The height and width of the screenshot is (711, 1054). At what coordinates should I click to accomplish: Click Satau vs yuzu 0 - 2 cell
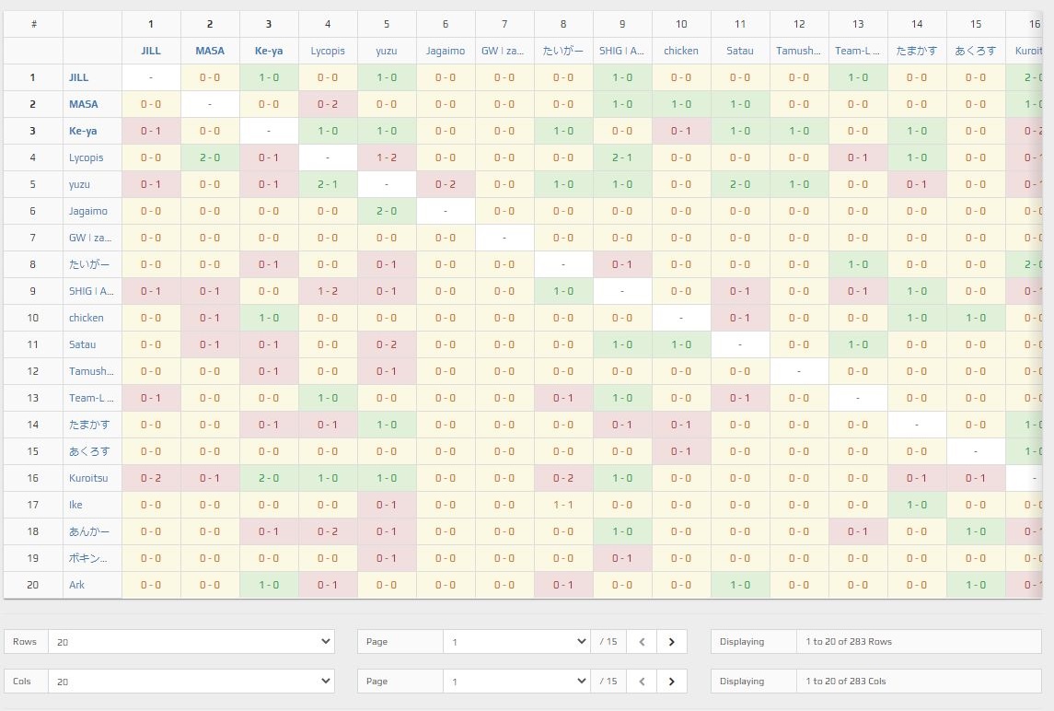(x=387, y=344)
